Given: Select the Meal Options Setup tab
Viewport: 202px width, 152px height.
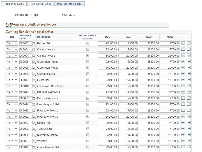Looking at the screenshot, I should [70, 4].
